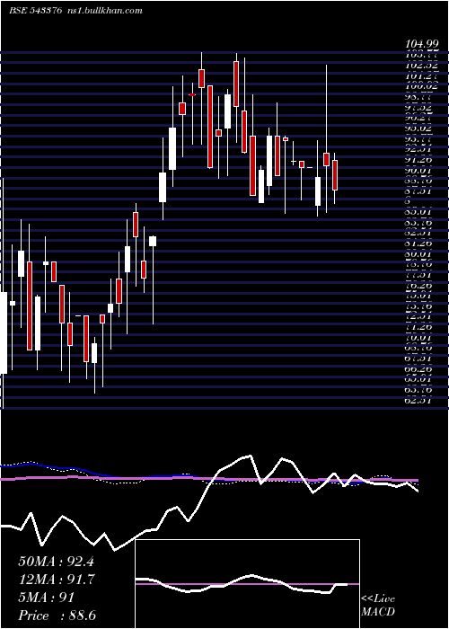This screenshot has height=629, width=449.
Task: Click the 5MA : 91 readout
Action: point(47,598)
